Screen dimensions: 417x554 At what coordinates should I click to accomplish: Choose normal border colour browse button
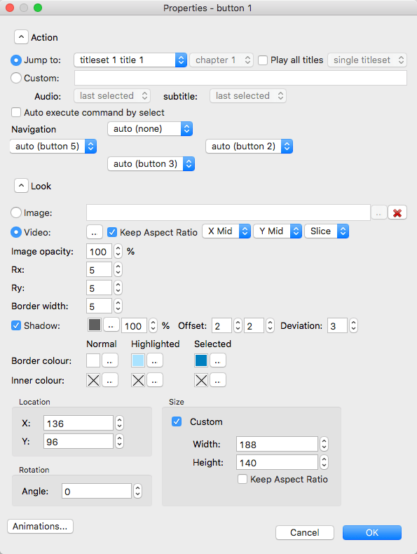(110, 360)
